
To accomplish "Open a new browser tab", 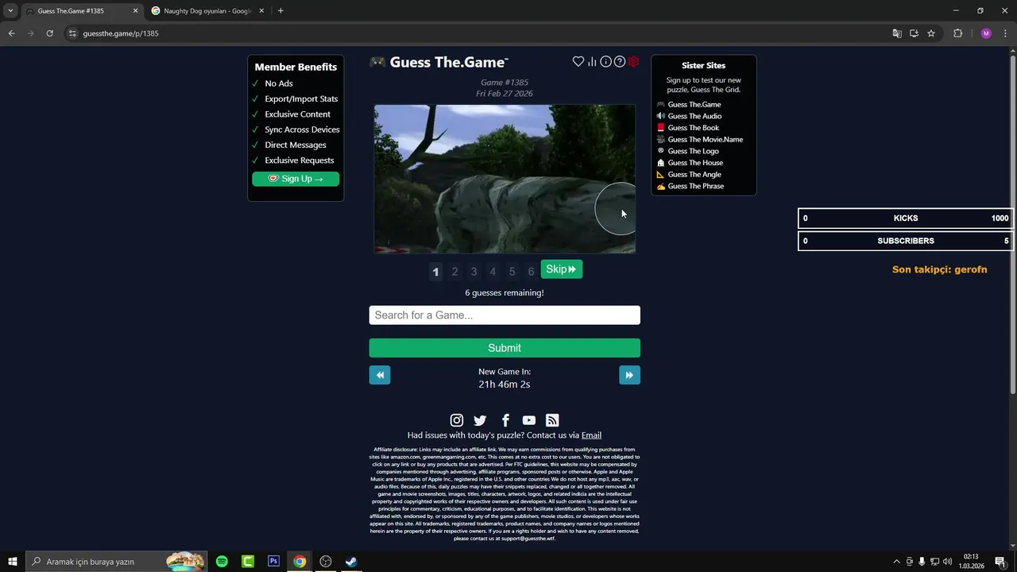I will pyautogui.click(x=280, y=11).
